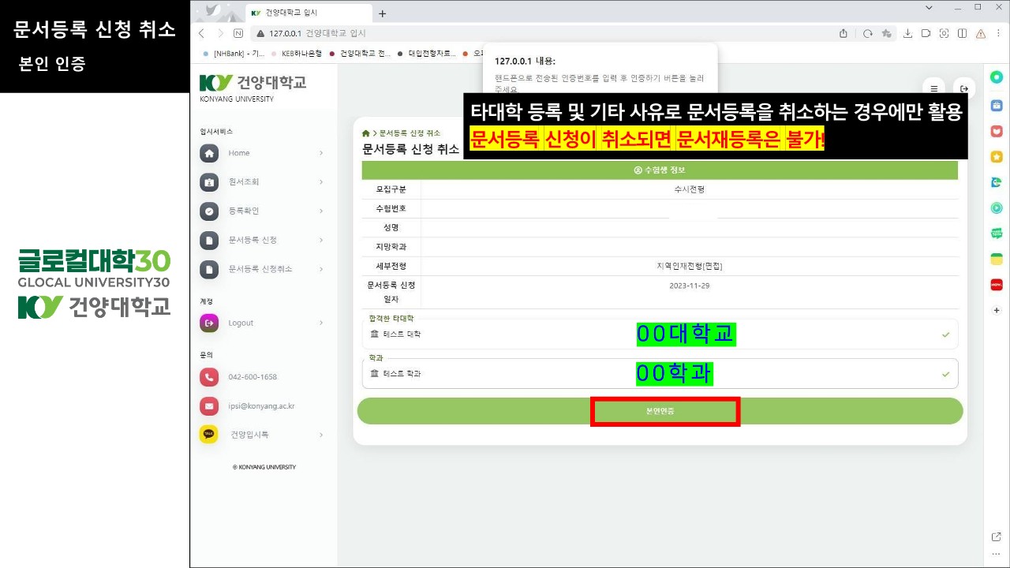Expand the Logout row chevron
This screenshot has height=568, width=1010.
(321, 323)
